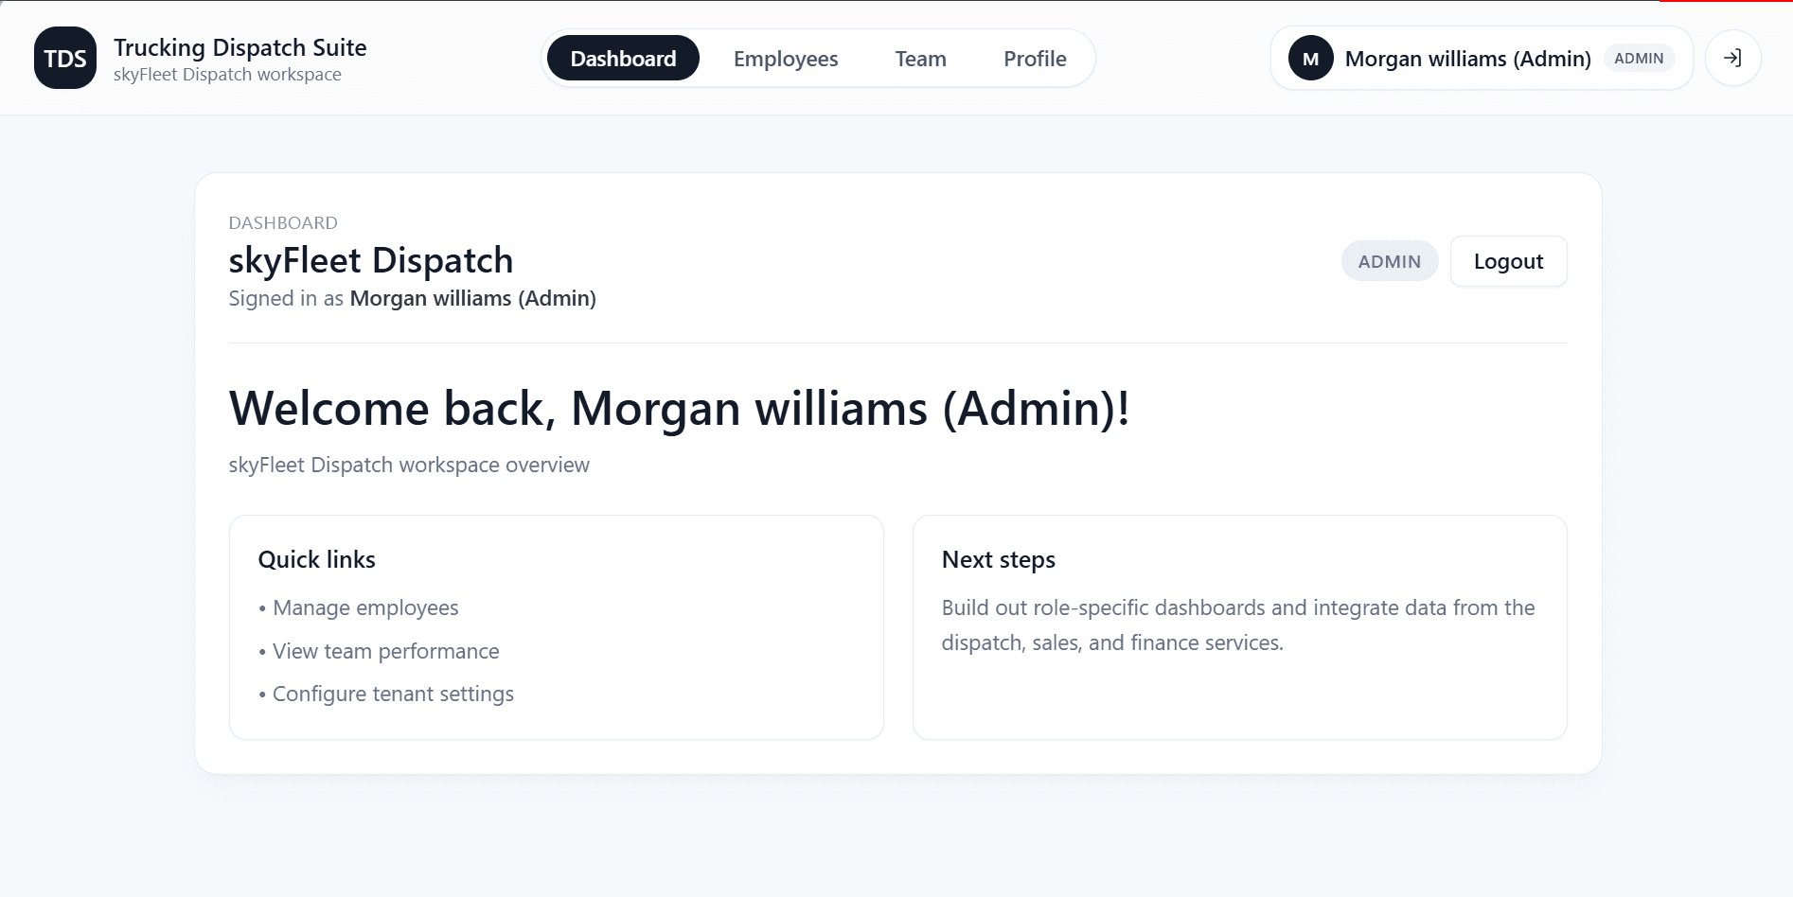Click the ADMIN pill near the Logout button
Viewport: 1793px width, 897px height.
[1389, 260]
